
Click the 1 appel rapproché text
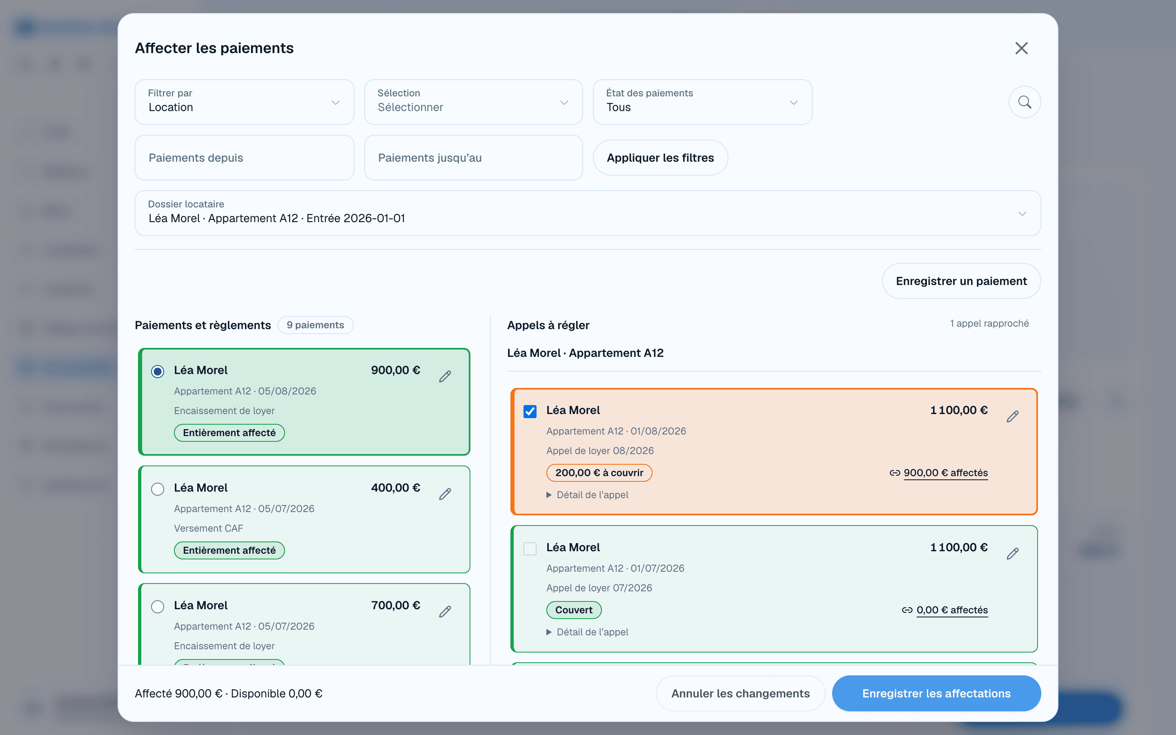989,323
